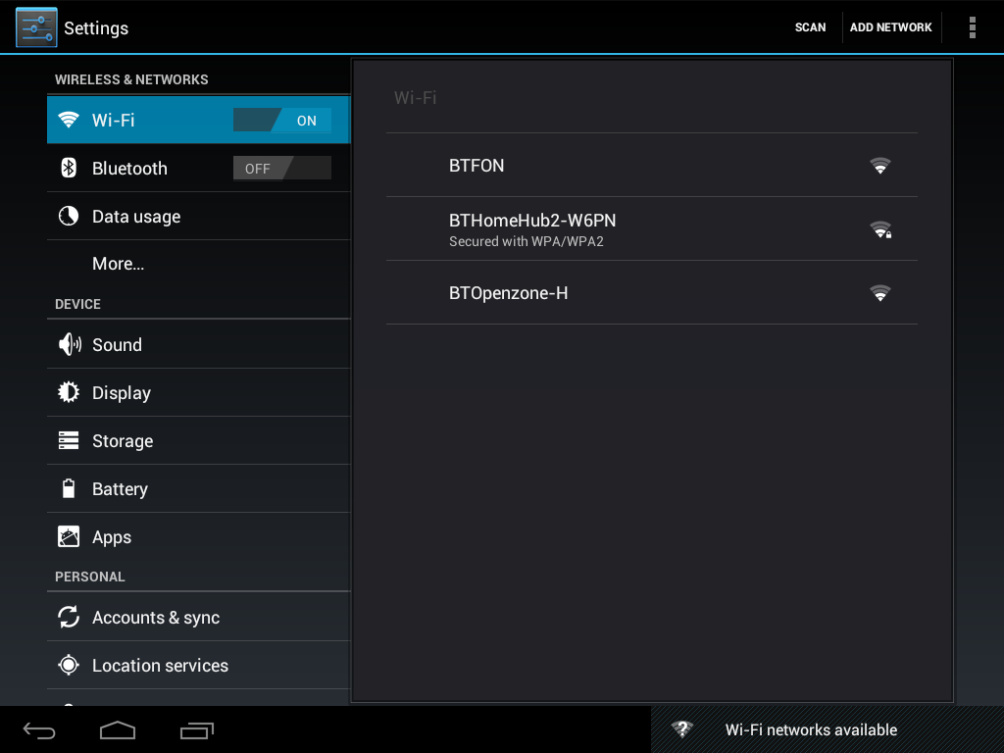
Task: Open Data usage settings
Action: (198, 217)
